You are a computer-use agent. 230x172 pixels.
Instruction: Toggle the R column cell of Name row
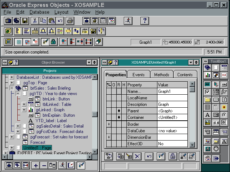[119, 91]
